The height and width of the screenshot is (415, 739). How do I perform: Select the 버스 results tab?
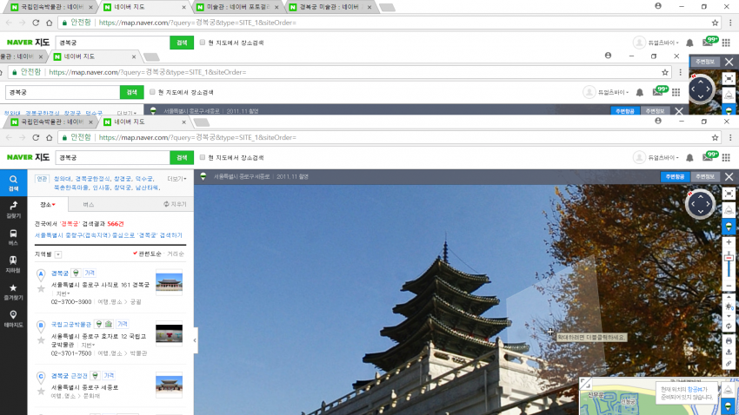(x=88, y=205)
